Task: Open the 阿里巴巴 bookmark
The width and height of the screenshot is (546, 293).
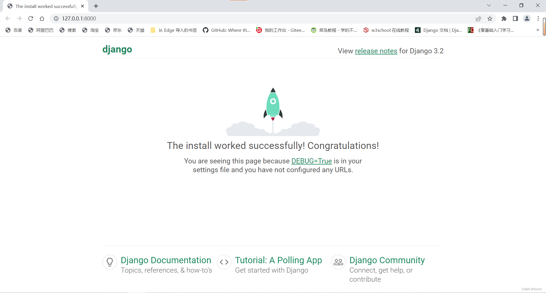Action: click(41, 30)
